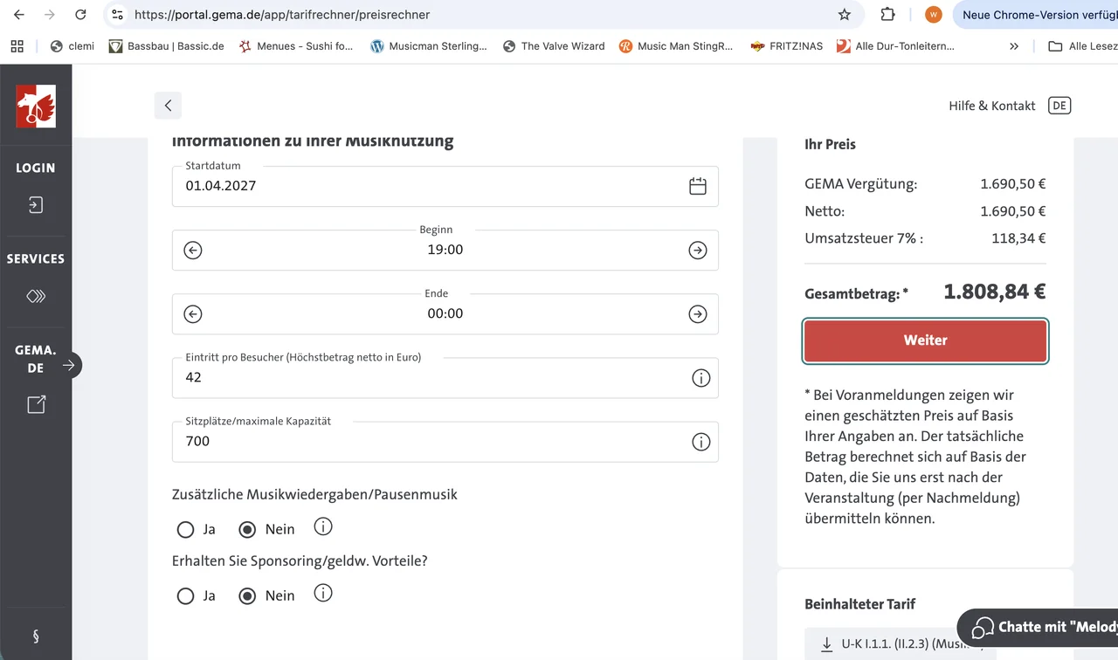Increase the Beginn time with right arrow
The width and height of the screenshot is (1118, 660).
[x=697, y=251]
